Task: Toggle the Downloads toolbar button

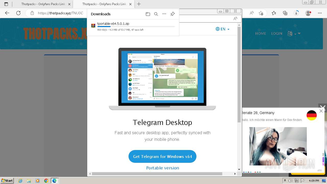Action: coord(296,13)
